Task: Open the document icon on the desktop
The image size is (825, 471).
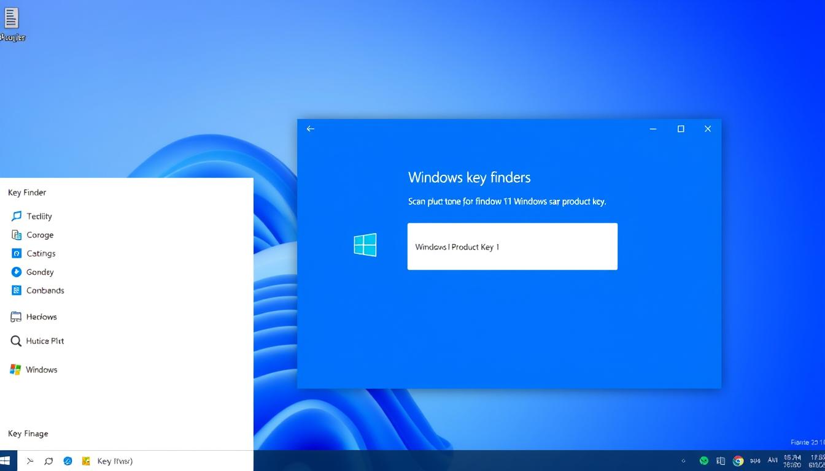Action: pyautogui.click(x=11, y=18)
